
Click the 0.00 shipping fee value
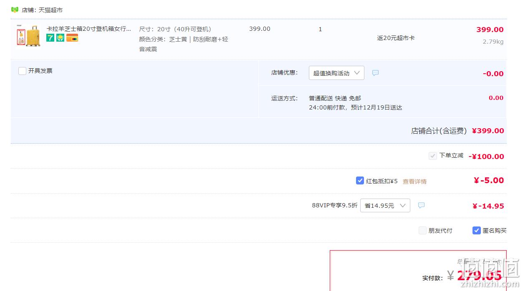(x=496, y=98)
